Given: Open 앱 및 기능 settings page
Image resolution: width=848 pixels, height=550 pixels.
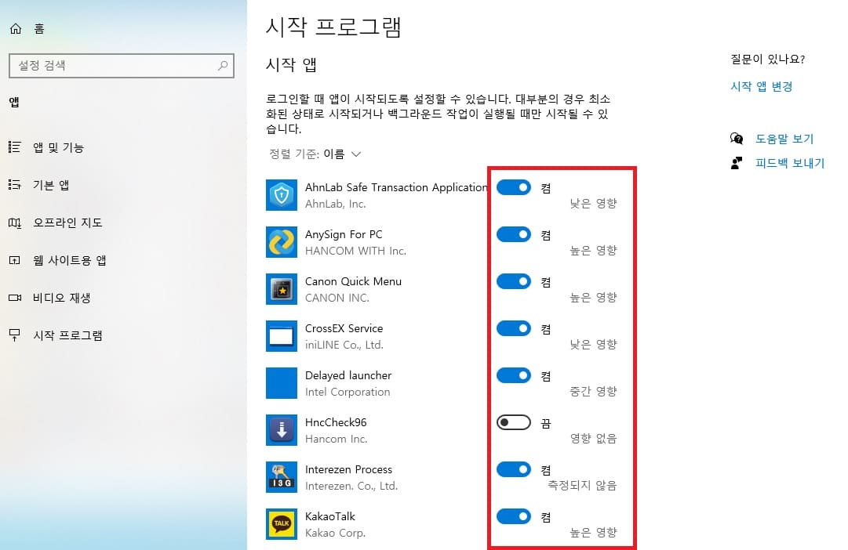Looking at the screenshot, I should coord(58,147).
